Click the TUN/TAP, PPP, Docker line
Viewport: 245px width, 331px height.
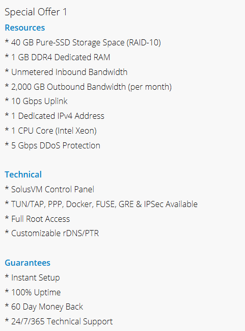pyautogui.click(x=101, y=204)
